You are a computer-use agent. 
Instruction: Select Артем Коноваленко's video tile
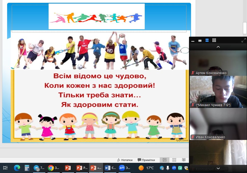[x=218, y=63]
